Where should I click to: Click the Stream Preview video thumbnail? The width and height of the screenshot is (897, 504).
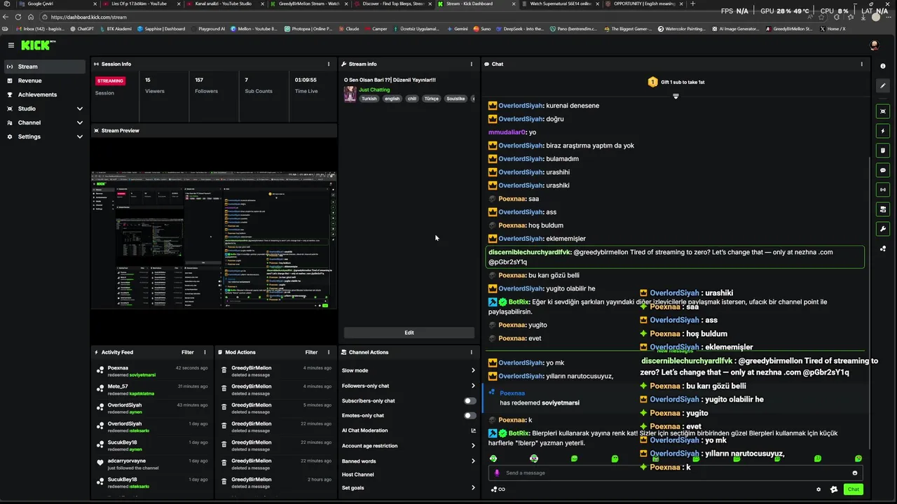coord(214,240)
